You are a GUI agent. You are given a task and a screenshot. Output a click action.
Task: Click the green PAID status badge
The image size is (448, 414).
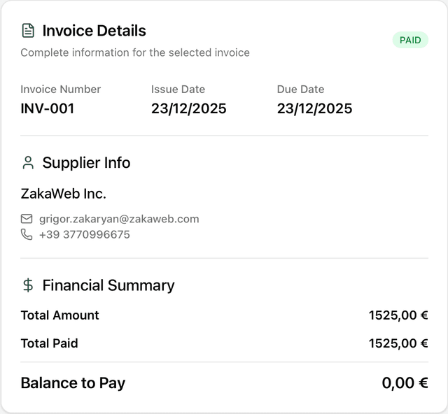[410, 40]
